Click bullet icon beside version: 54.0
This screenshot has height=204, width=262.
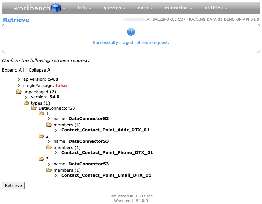26,97
